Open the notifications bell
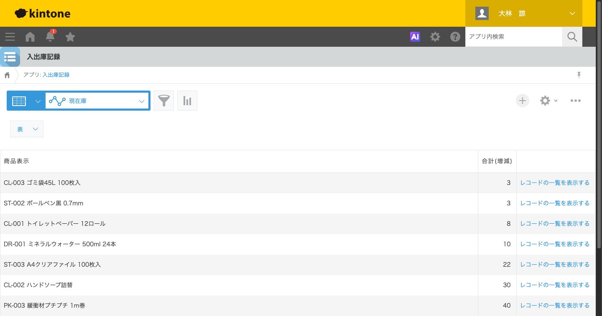Image resolution: width=602 pixels, height=316 pixels. tap(50, 36)
